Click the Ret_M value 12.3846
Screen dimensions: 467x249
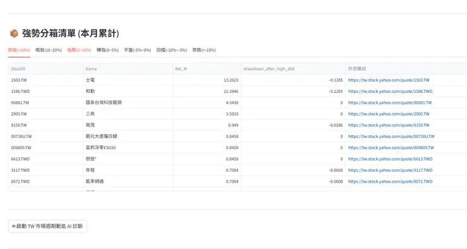point(207,92)
